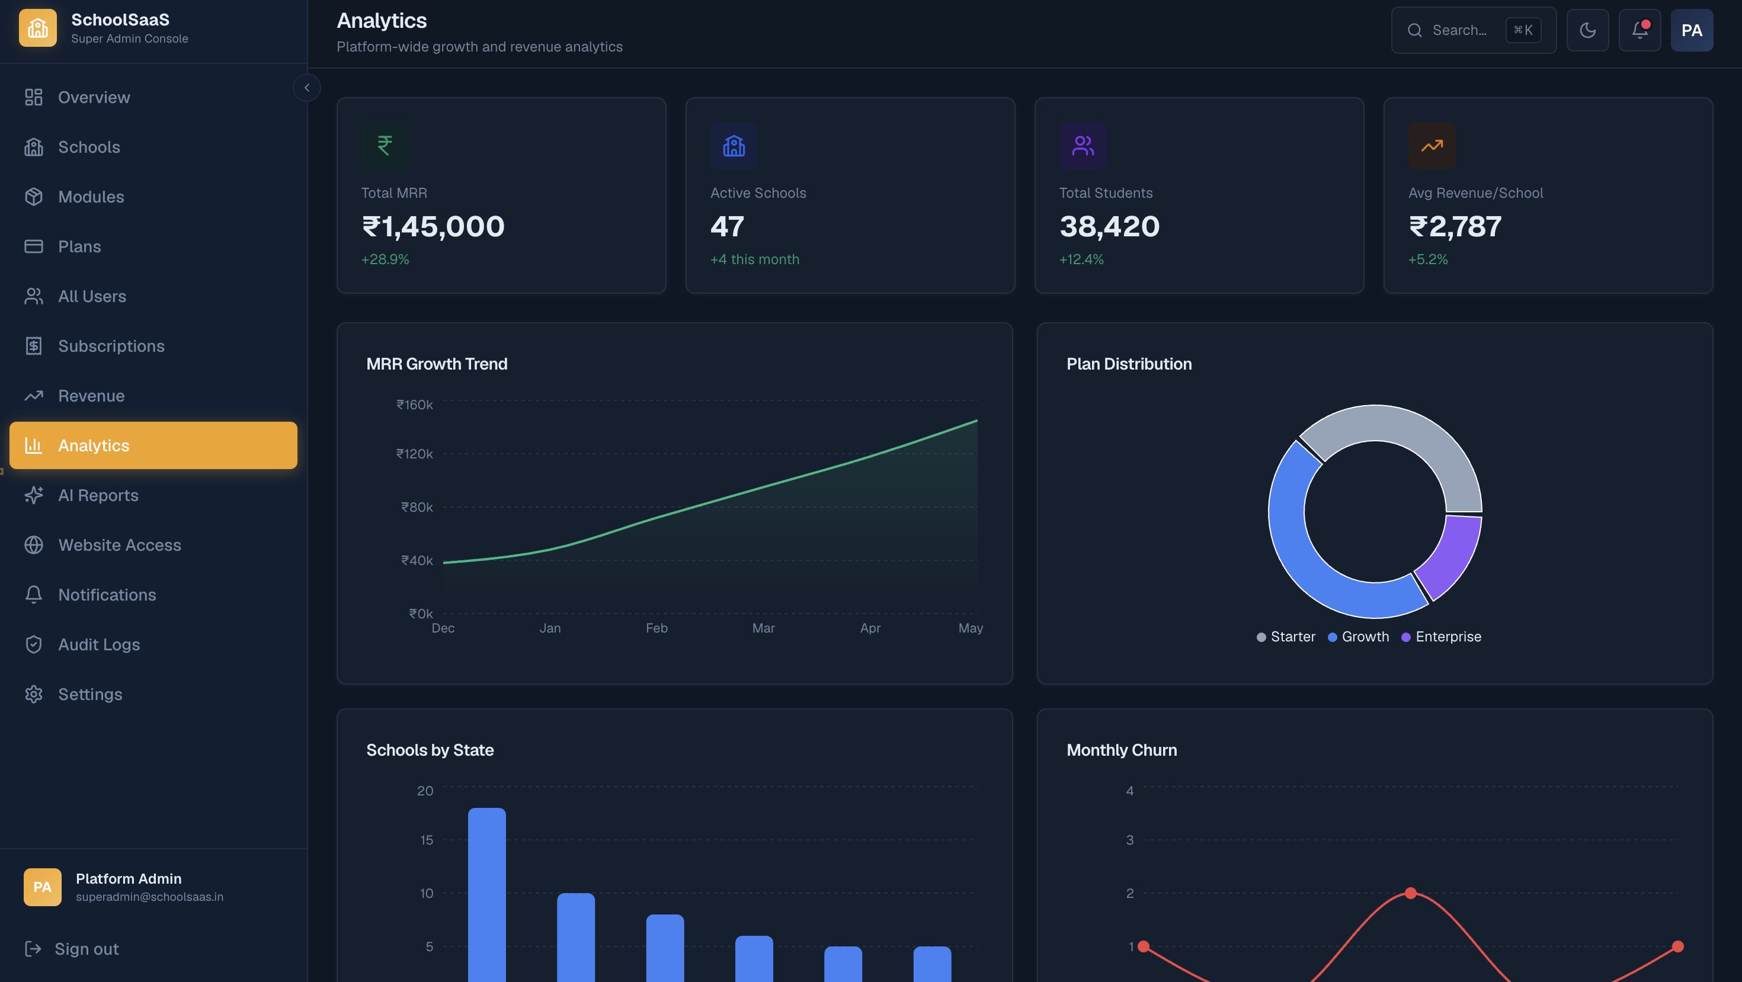Click the ₹2,787 average revenue value

point(1455,226)
